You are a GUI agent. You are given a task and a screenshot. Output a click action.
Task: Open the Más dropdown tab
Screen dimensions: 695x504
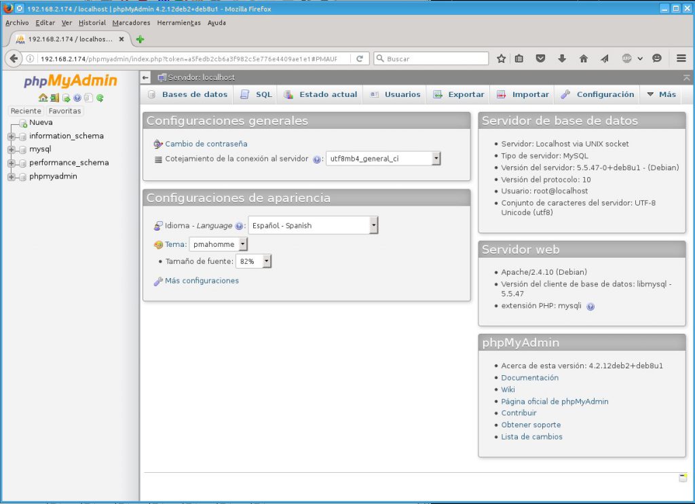(662, 94)
